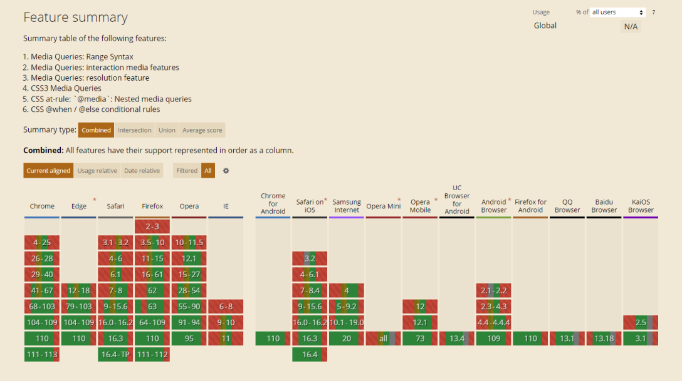682x381 pixels.
Task: Open the 'all users' usage dropdown
Action: tap(617, 13)
